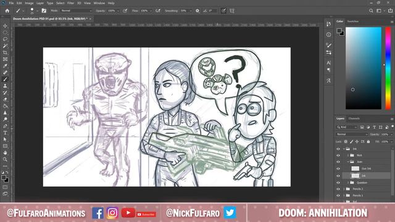Viewport: 395px width, 222px height.
Task: Select the Type tool
Action: 5,133
